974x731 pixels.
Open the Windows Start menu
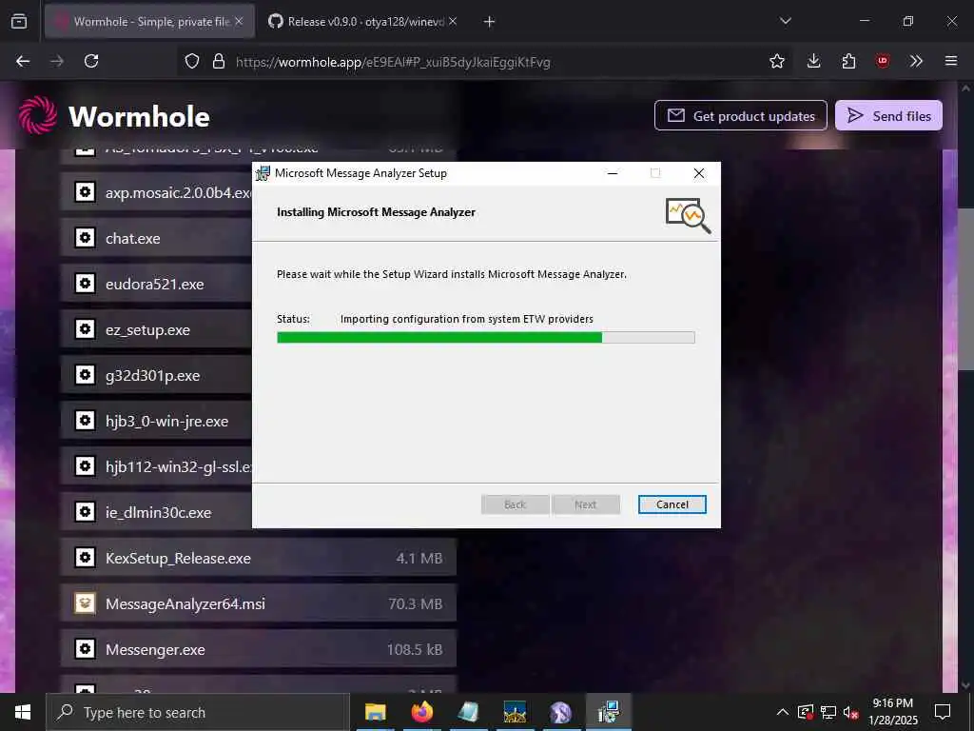click(x=23, y=712)
